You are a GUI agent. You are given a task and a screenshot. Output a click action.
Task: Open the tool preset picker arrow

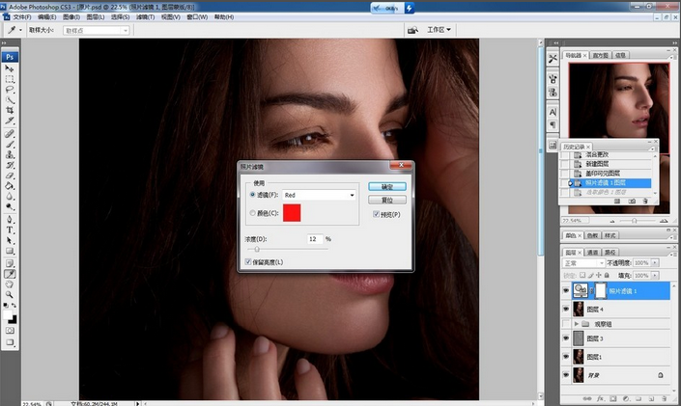[x=20, y=30]
